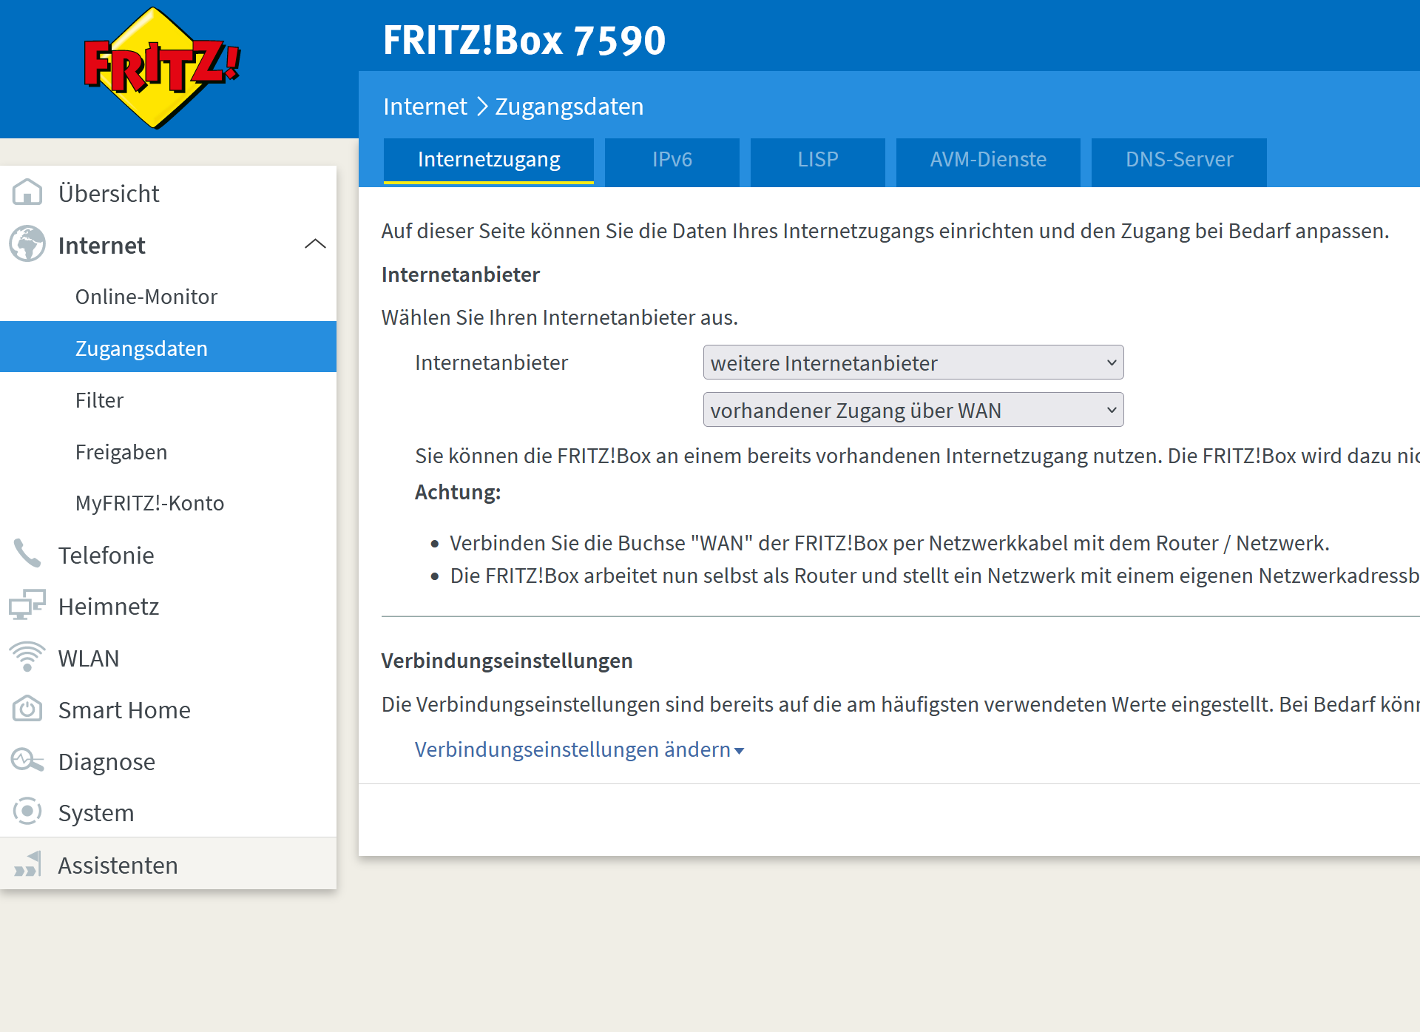Click the Diagnose magnifier icon
The height and width of the screenshot is (1032, 1420).
27,760
